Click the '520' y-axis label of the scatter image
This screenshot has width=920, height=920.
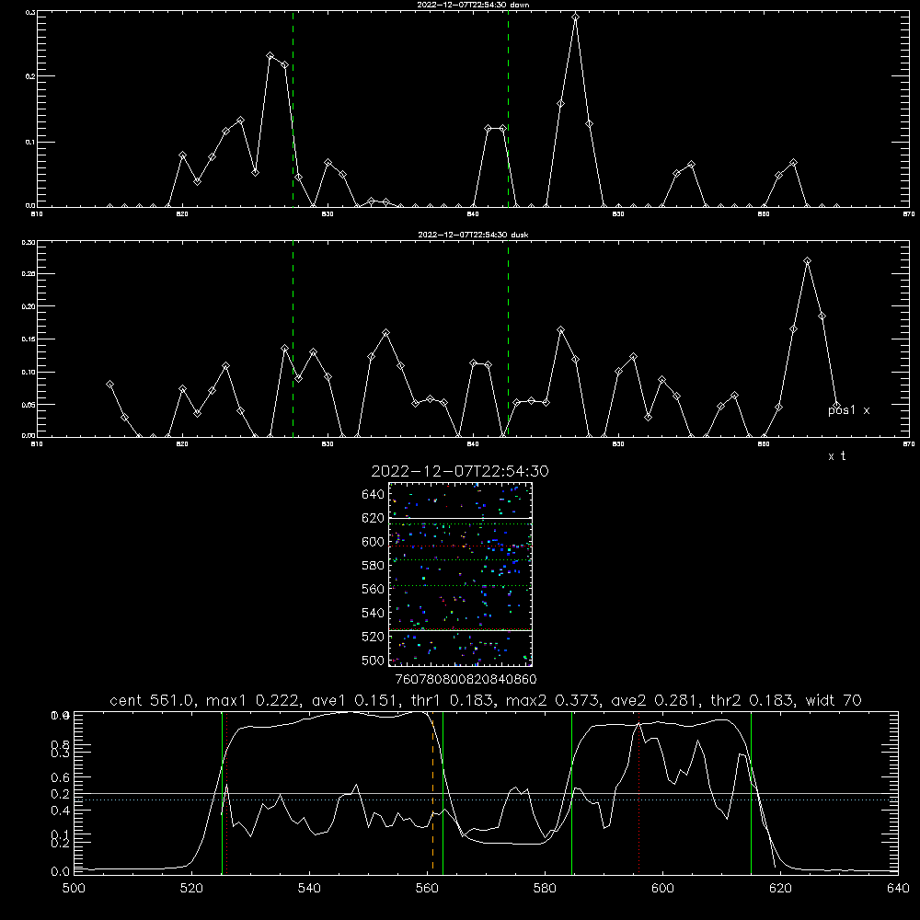374,637
